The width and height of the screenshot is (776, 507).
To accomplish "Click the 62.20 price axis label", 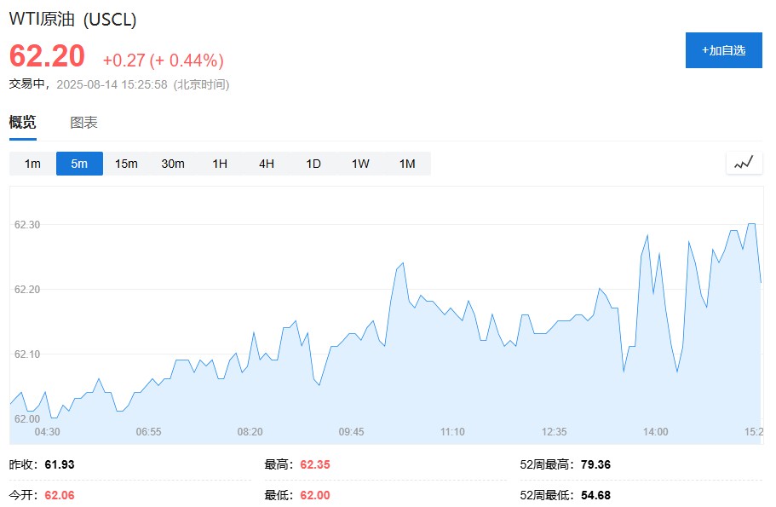I will (27, 289).
